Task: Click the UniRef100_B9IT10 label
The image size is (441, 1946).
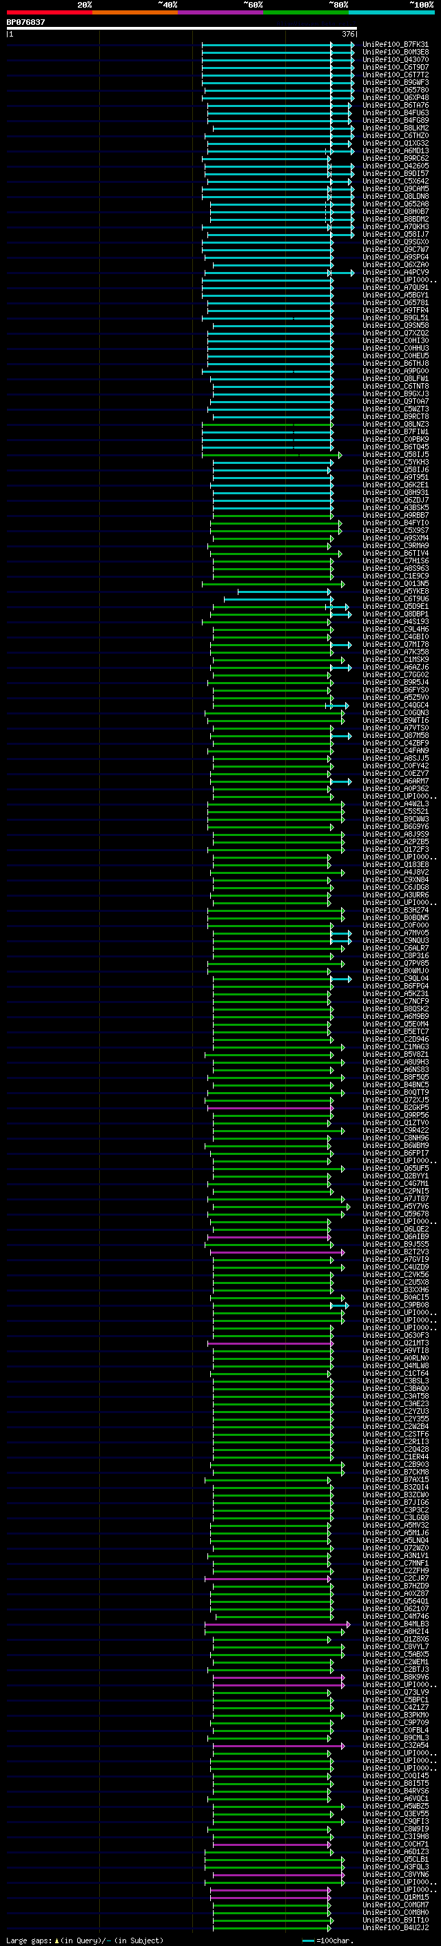Action: click(x=395, y=1920)
